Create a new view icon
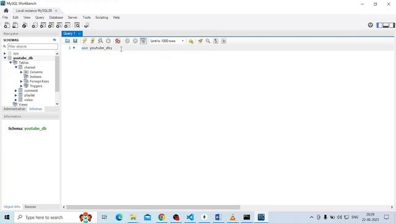Image resolution: width=396 pixels, height=223 pixels. (51, 25)
